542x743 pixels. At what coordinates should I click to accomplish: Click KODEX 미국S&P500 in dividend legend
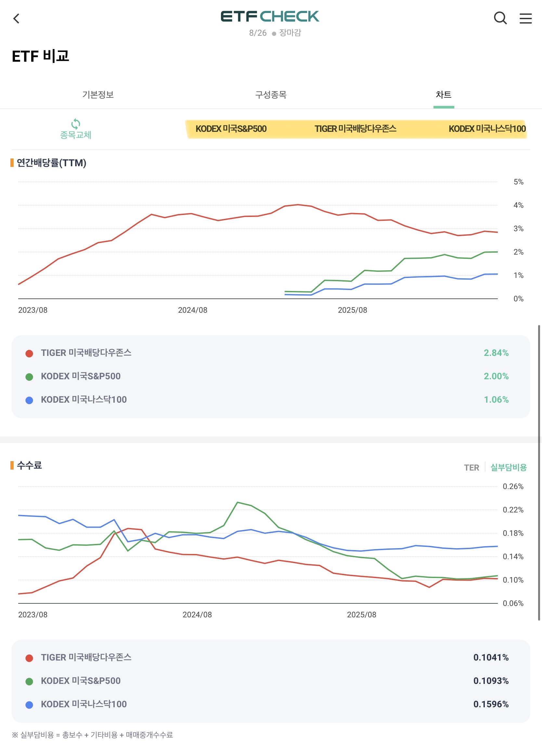[x=81, y=376]
